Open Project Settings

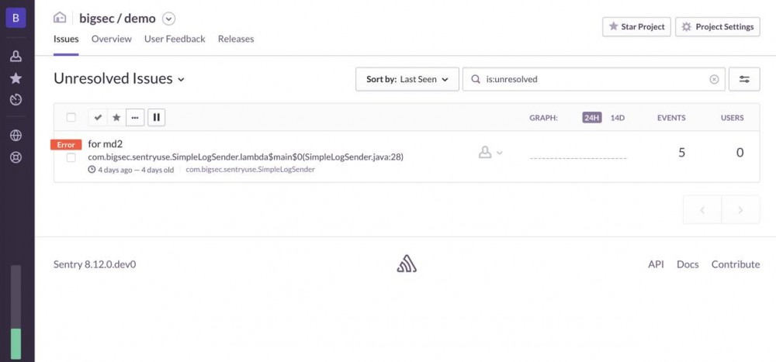[718, 26]
